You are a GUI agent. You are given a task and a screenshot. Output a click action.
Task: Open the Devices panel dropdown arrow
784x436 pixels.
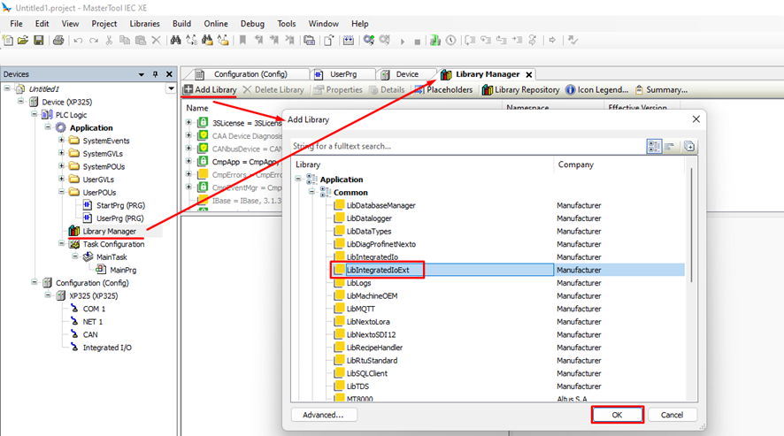coord(142,74)
